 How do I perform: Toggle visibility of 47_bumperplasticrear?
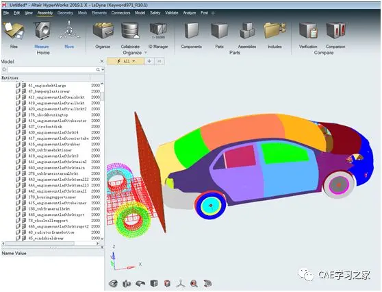(18, 91)
